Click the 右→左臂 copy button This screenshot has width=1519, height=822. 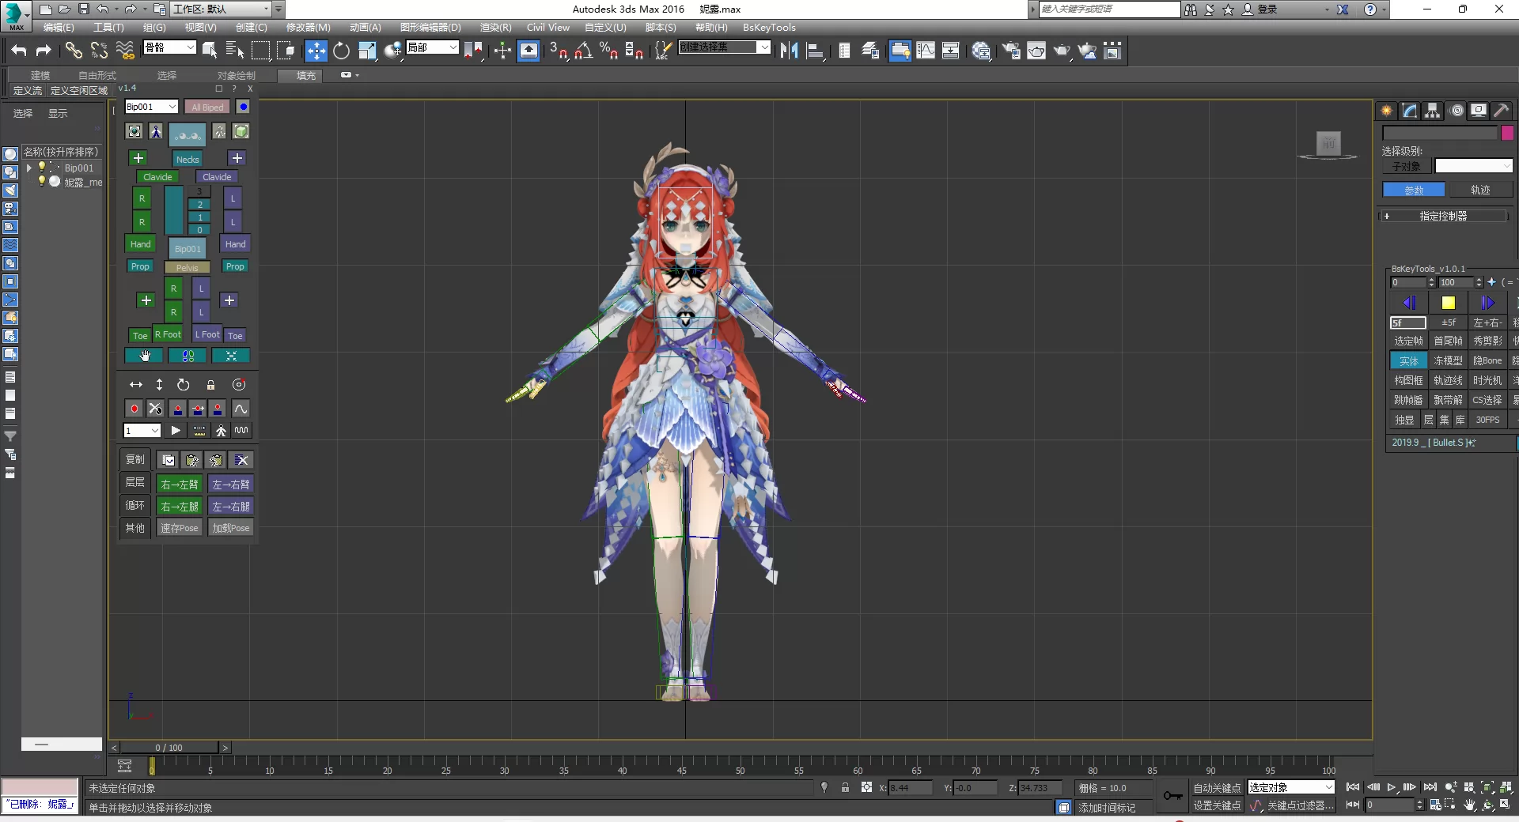[180, 485]
